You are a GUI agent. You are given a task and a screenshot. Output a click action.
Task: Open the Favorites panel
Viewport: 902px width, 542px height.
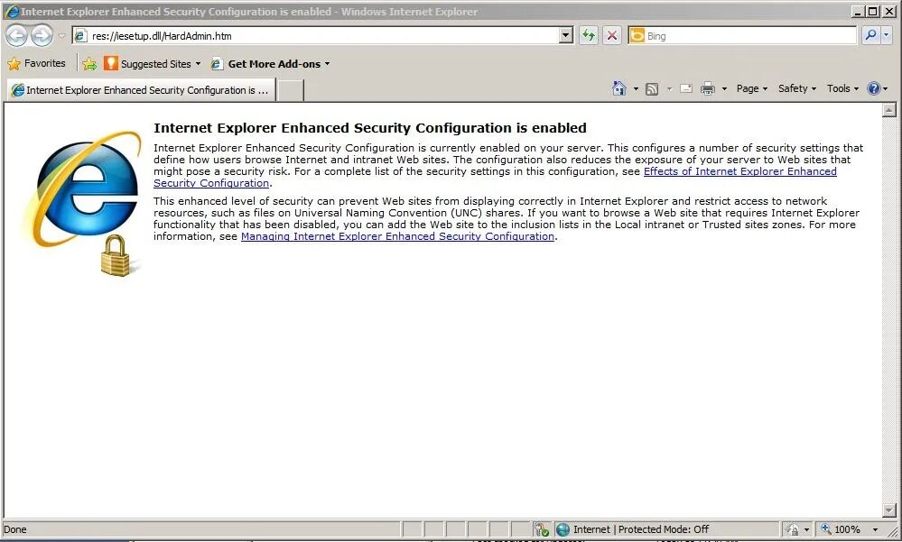[x=37, y=63]
